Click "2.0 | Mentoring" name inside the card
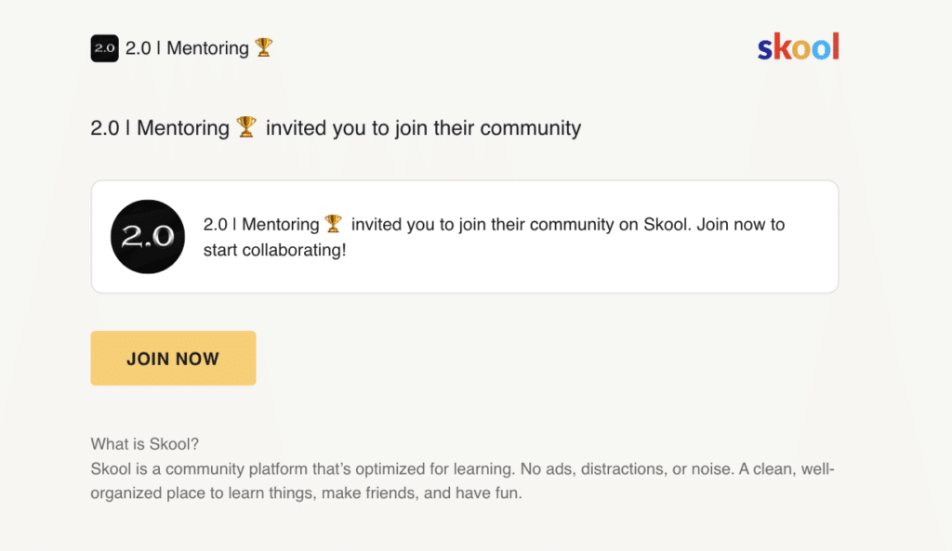952x551 pixels. tap(260, 225)
